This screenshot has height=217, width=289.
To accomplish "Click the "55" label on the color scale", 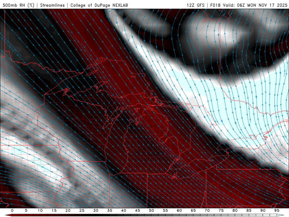I will pyautogui.click(x=165, y=210).
